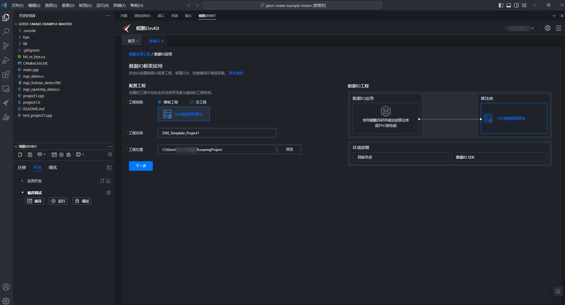This screenshot has width=565, height=305.
Task: Click new project icon in DevKit toolbar
Action: tap(20, 155)
